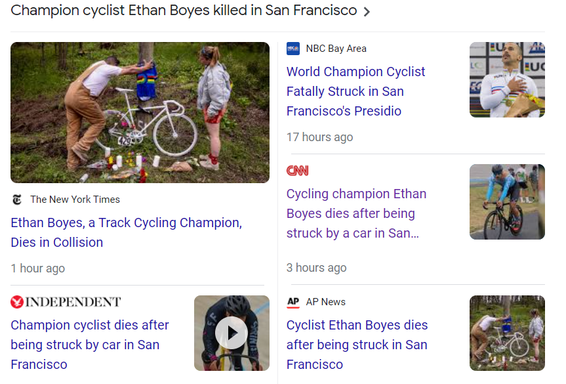
Task: Click the NBC Bay Area logo icon
Action: (x=293, y=49)
